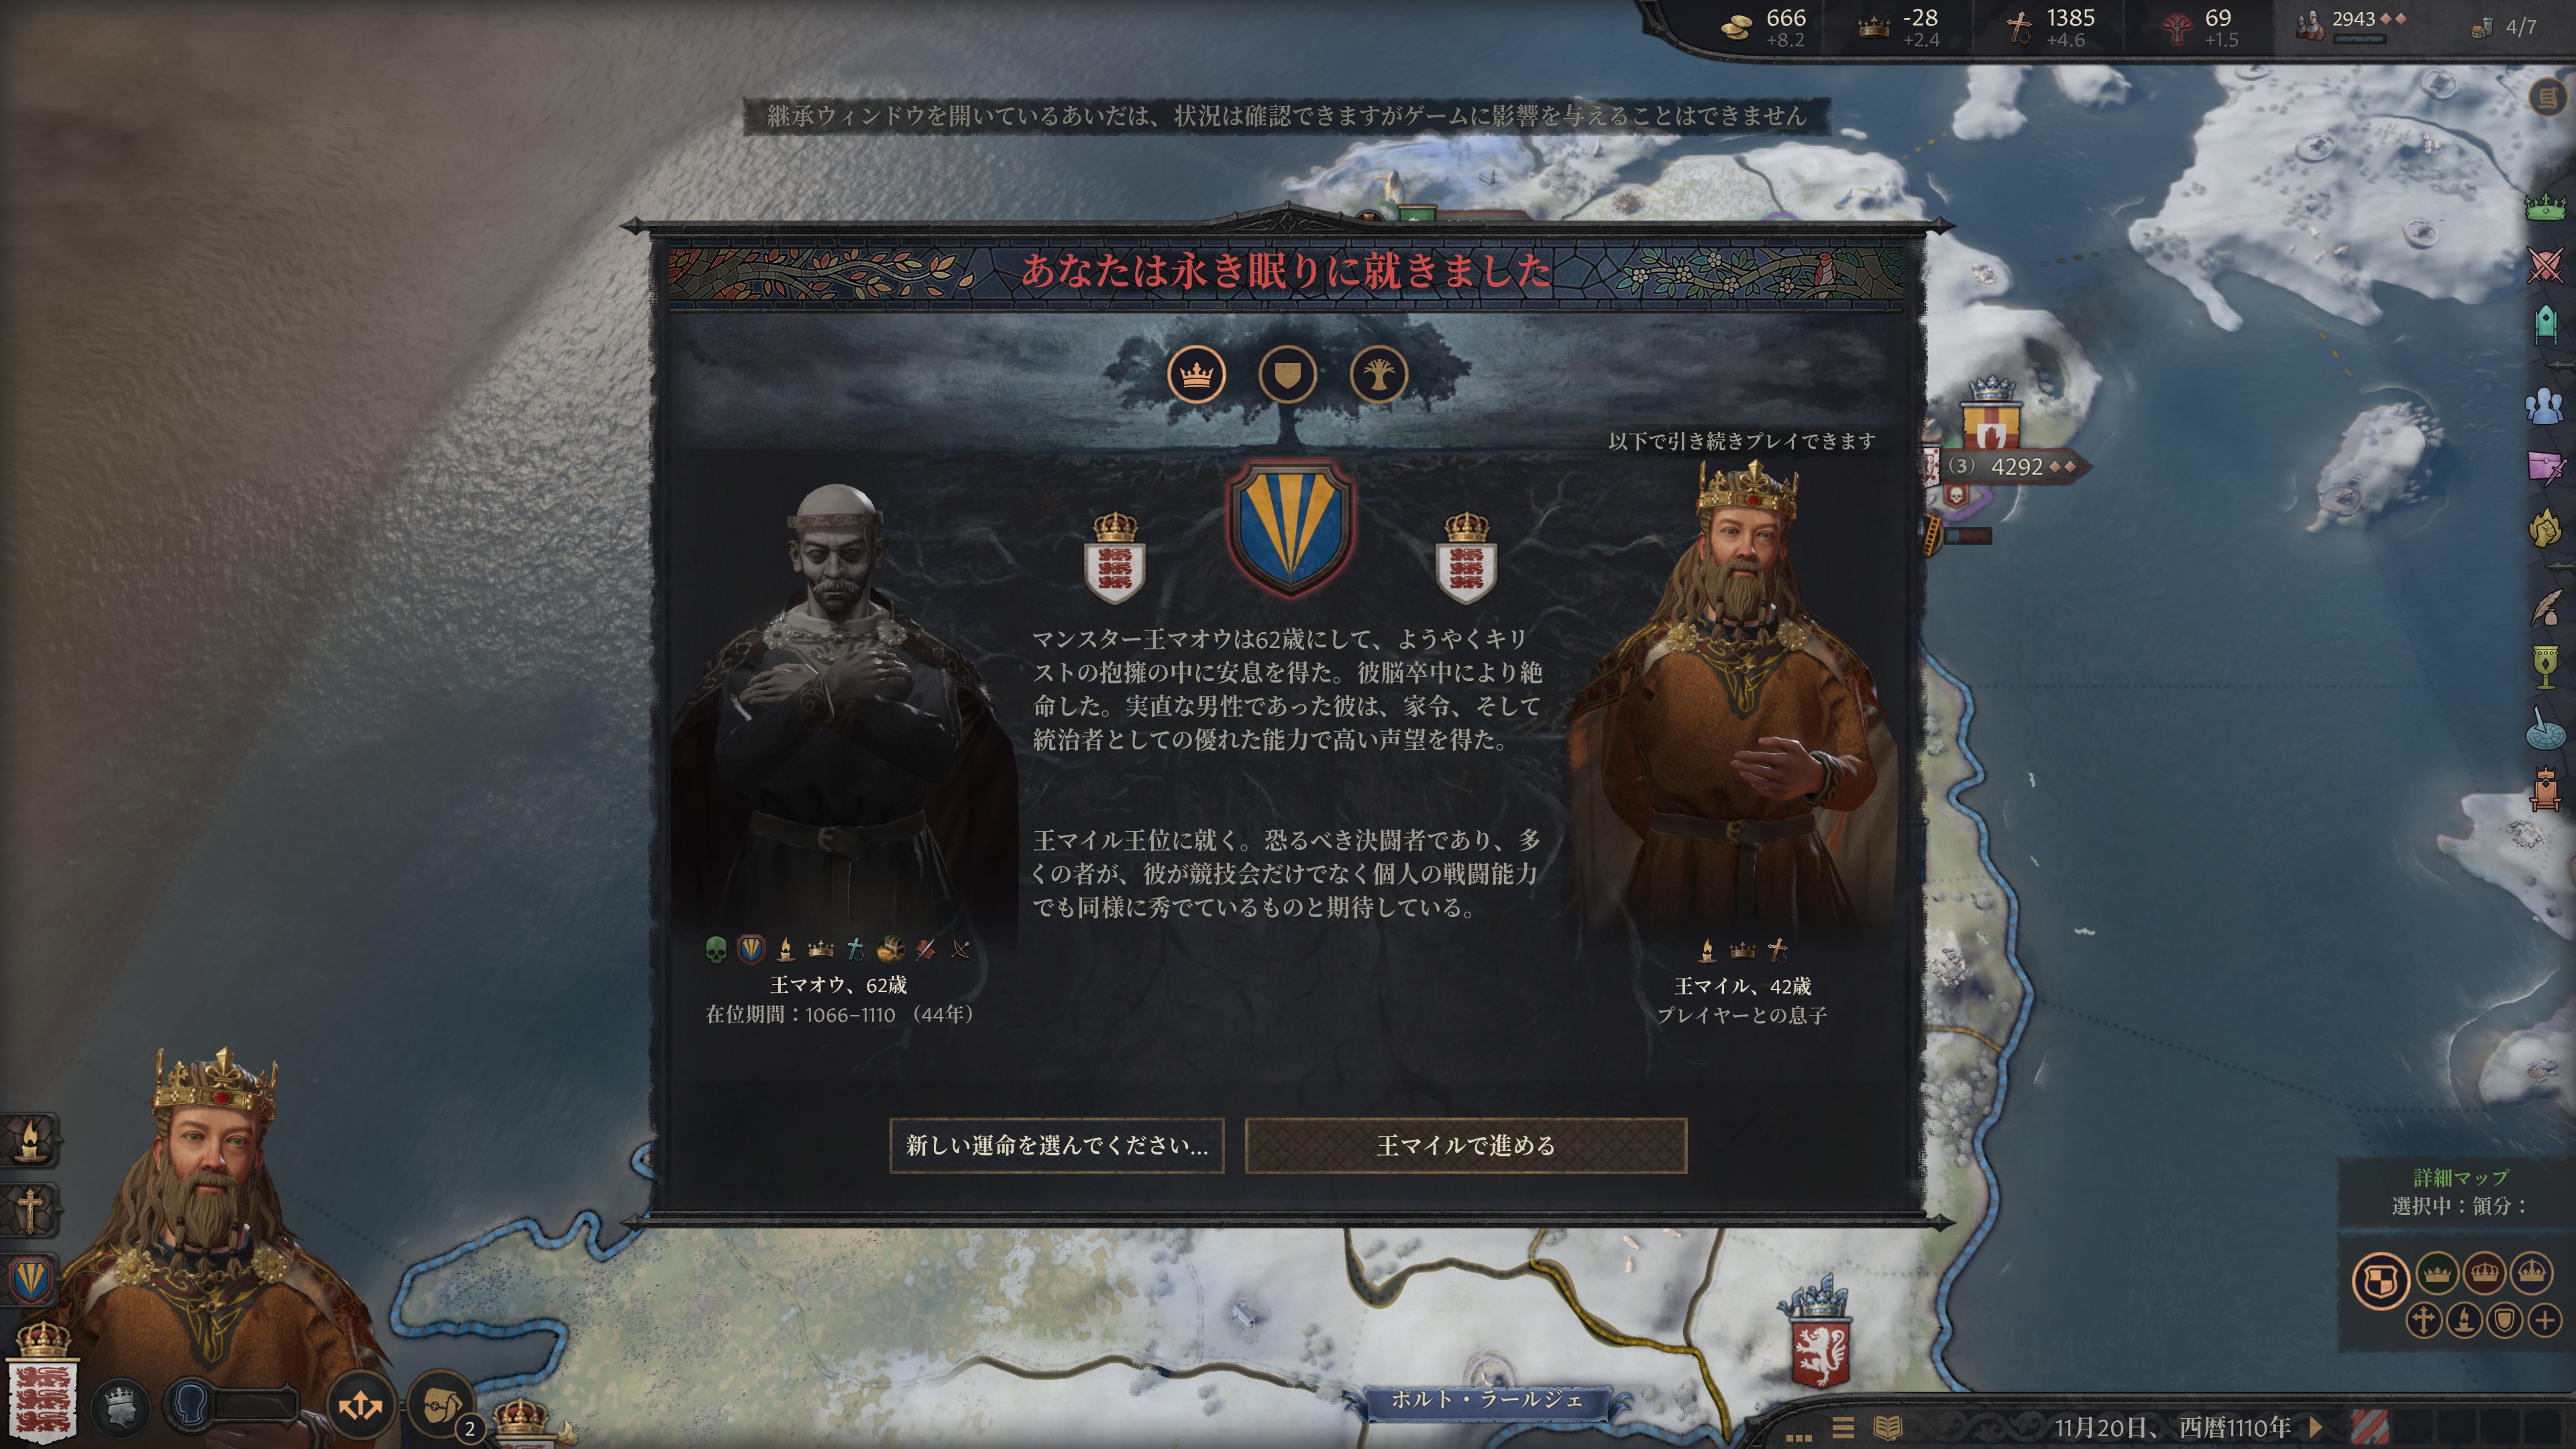The height and width of the screenshot is (1449, 2576).
Task: Click the 王マイルで進める button
Action: (1465, 1145)
